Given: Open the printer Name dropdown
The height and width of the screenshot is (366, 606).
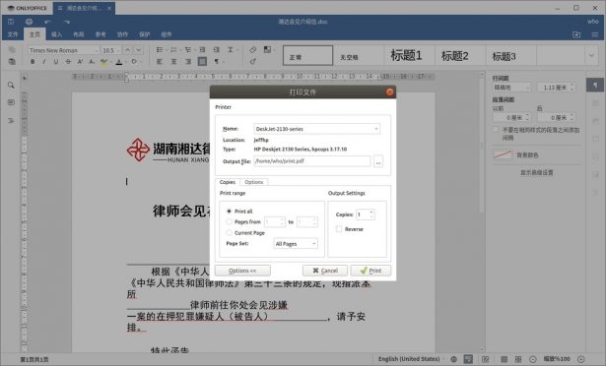Looking at the screenshot, I should [316, 129].
